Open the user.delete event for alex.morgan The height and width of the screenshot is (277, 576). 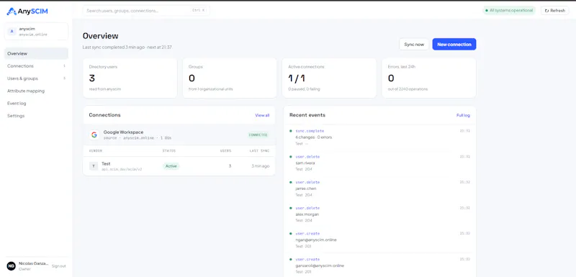coord(379,214)
